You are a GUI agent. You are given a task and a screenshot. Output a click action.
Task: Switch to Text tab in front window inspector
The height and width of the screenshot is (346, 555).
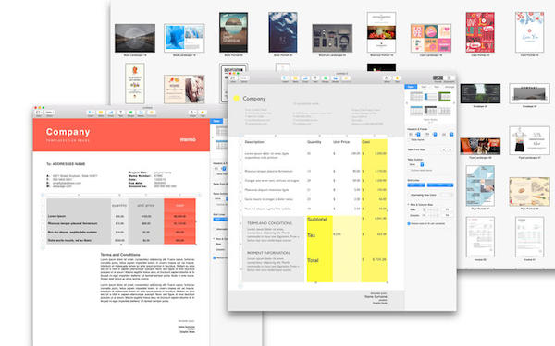[x=437, y=87]
